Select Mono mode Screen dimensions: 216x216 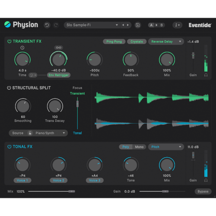point(139,147)
